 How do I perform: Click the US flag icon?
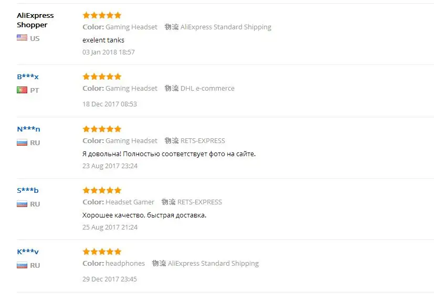pos(22,38)
